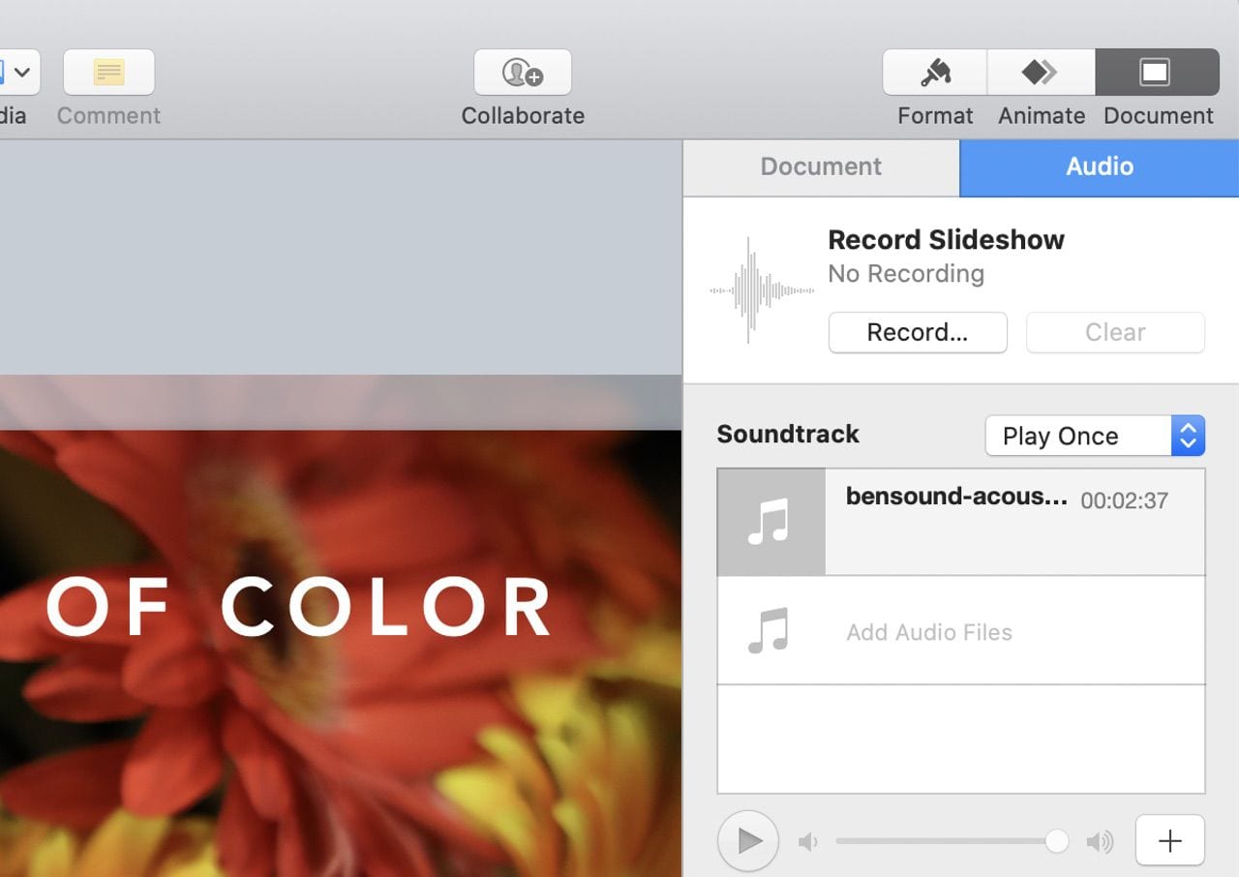Click the Comment sticky note icon
Screen dimensions: 1239x877
[x=108, y=73]
